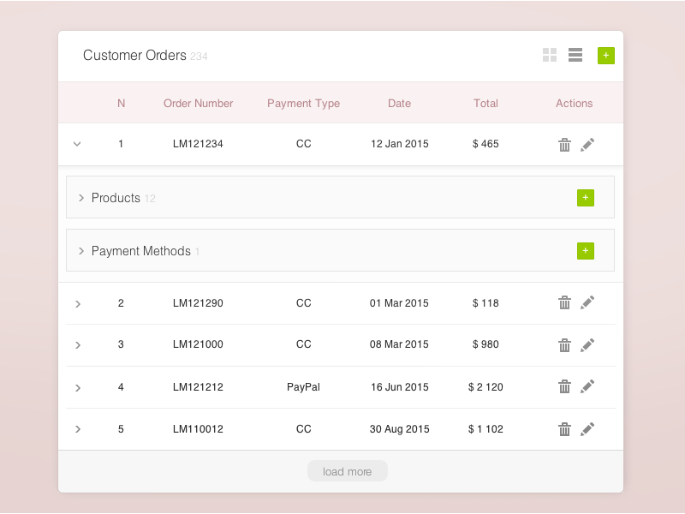Screen dimensions: 685x514
Task: Sort by the Total column header
Action: tap(485, 103)
